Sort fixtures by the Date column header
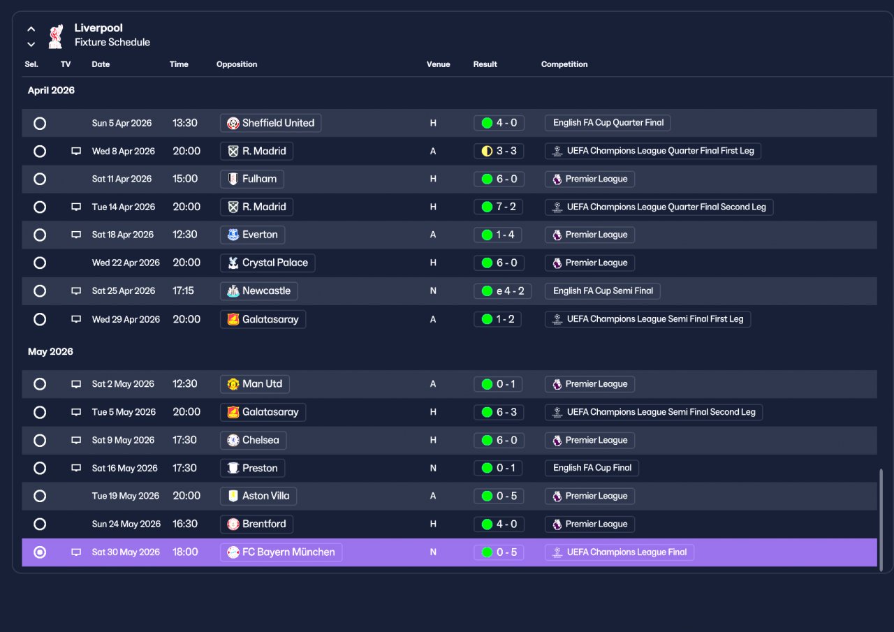The width and height of the screenshot is (894, 632). point(101,64)
